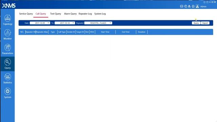
Task: Click the Sender ID column header
Action: click(71, 32)
